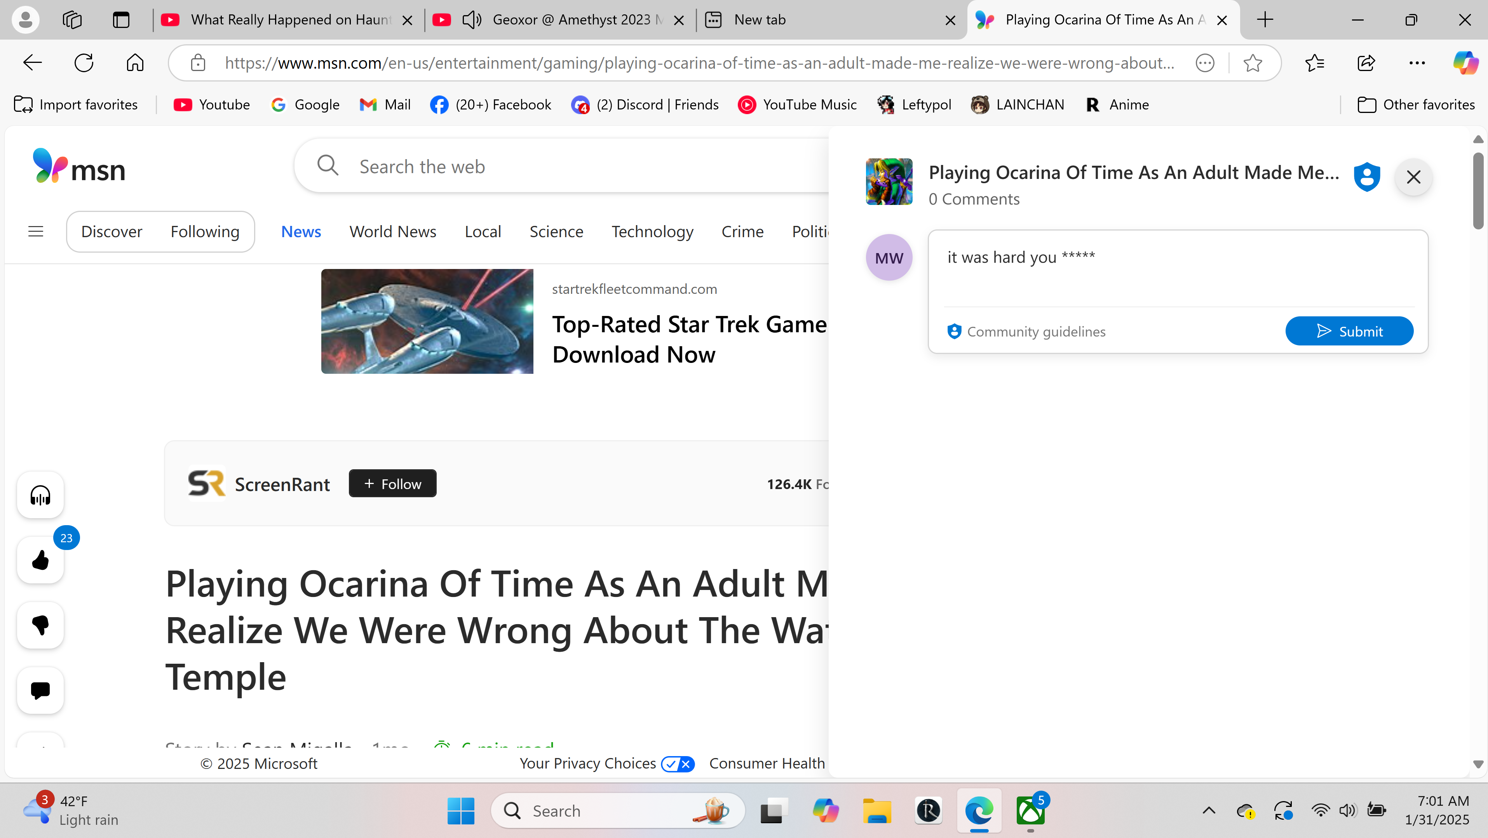The width and height of the screenshot is (1488, 838).
Task: Open the Copilot sidebar icon
Action: point(1465,62)
